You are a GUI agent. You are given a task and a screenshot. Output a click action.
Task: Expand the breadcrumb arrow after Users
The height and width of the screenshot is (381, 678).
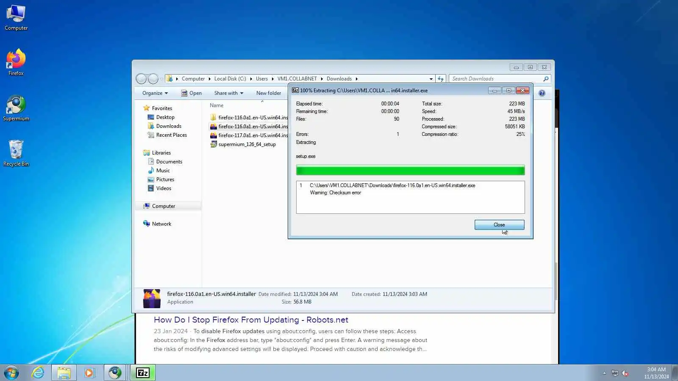(272, 79)
